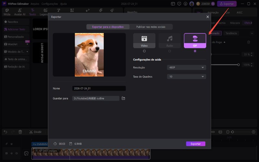Image resolution: width=259 pixels, height=162 pixels.
Task: Open the Mídia panel in the toolbar
Action: pos(7,12)
